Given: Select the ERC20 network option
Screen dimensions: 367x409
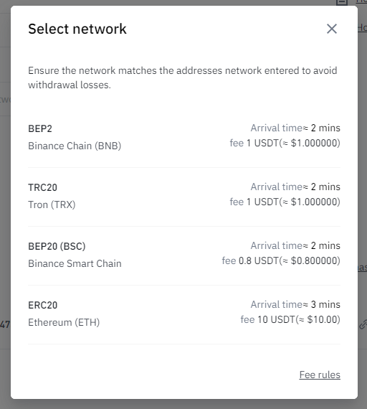Looking at the screenshot, I should click(184, 314).
